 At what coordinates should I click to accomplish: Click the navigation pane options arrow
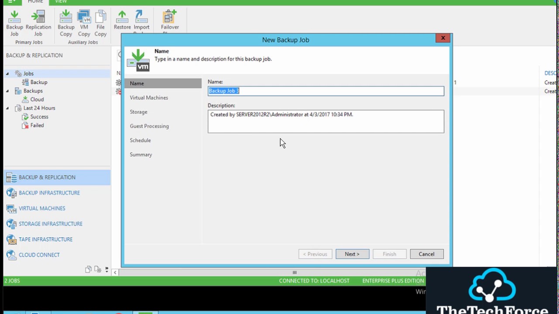107,270
